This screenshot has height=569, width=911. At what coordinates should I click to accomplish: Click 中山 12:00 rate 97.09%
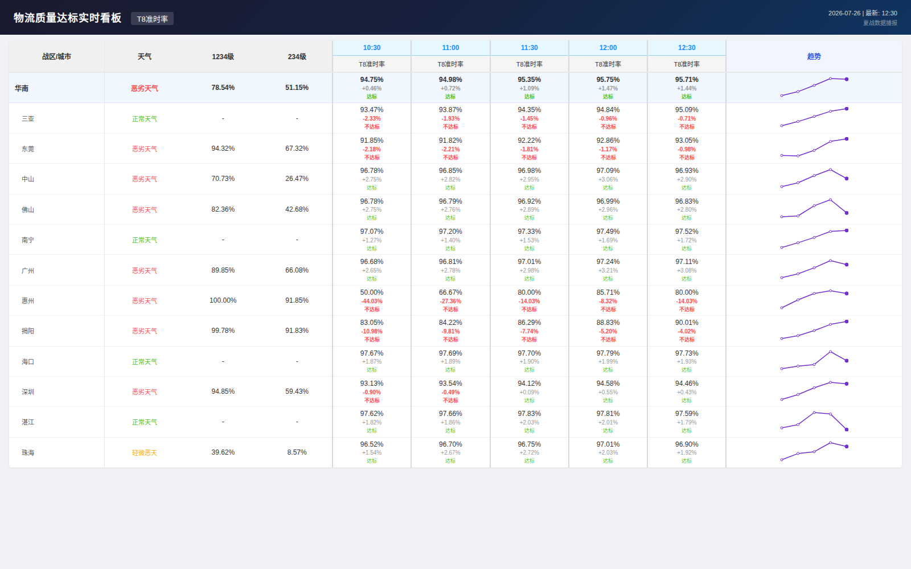click(608, 171)
